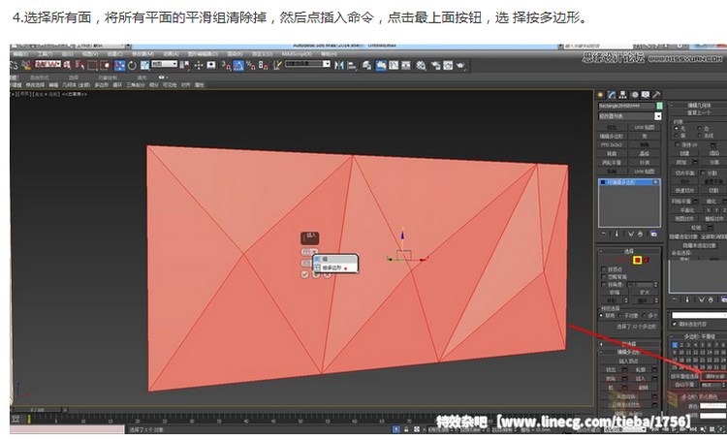Open the Material Editor icon
Screen dimensions: 727x440
tap(421, 65)
